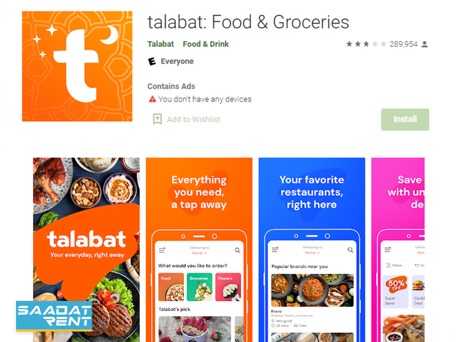This screenshot has width=456, height=342.
Task: Open the talabat food splash screenshot
Action: point(87,250)
